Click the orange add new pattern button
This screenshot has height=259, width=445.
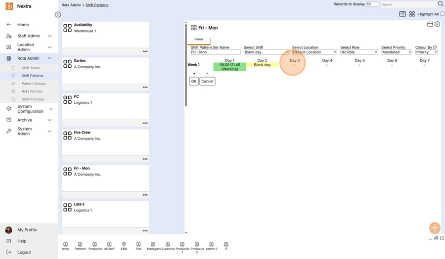coord(435,227)
